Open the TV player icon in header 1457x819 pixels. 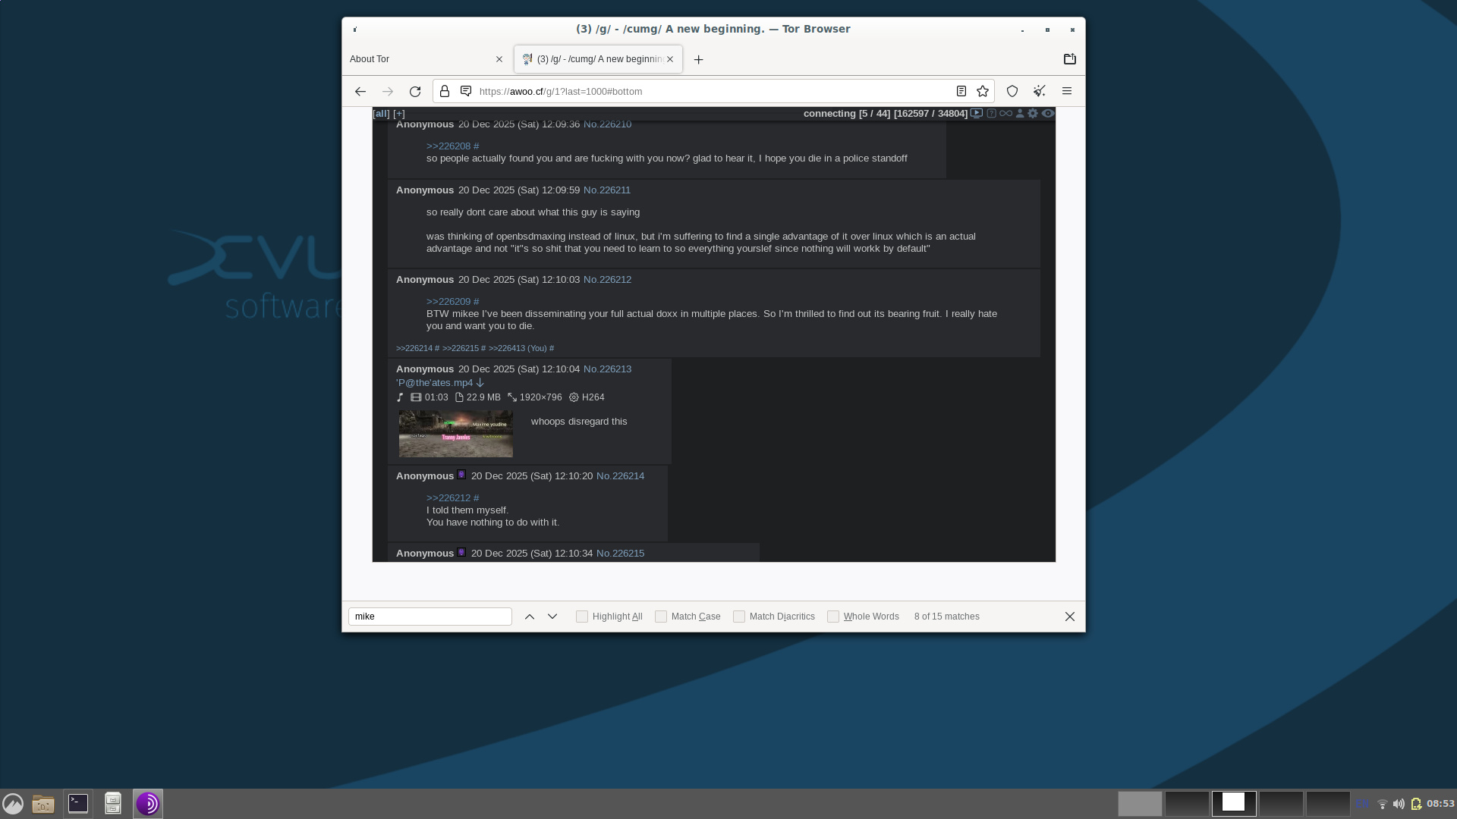point(977,113)
